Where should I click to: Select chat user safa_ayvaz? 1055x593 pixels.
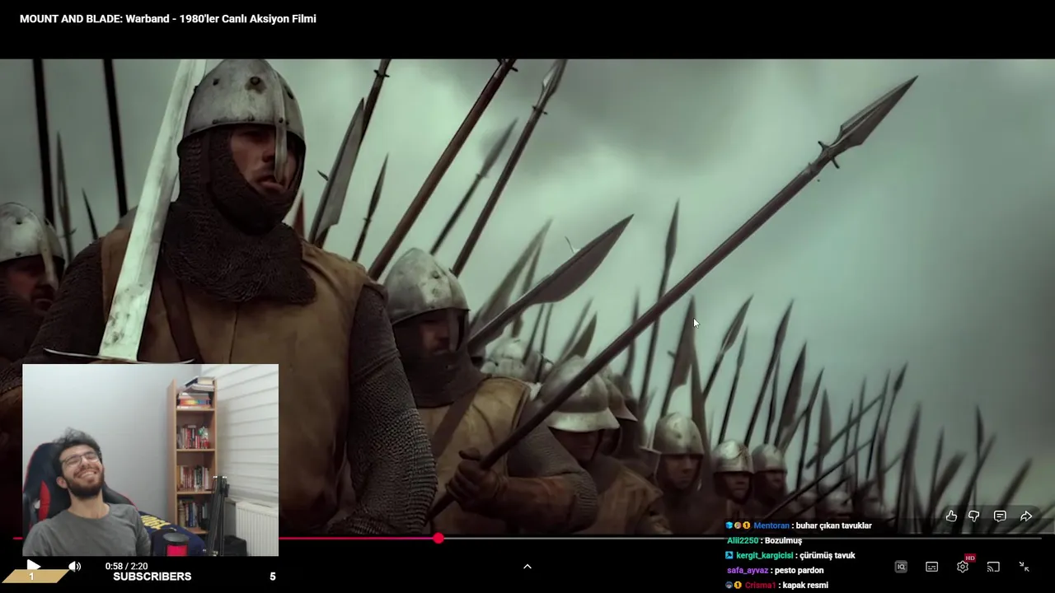[x=748, y=570]
